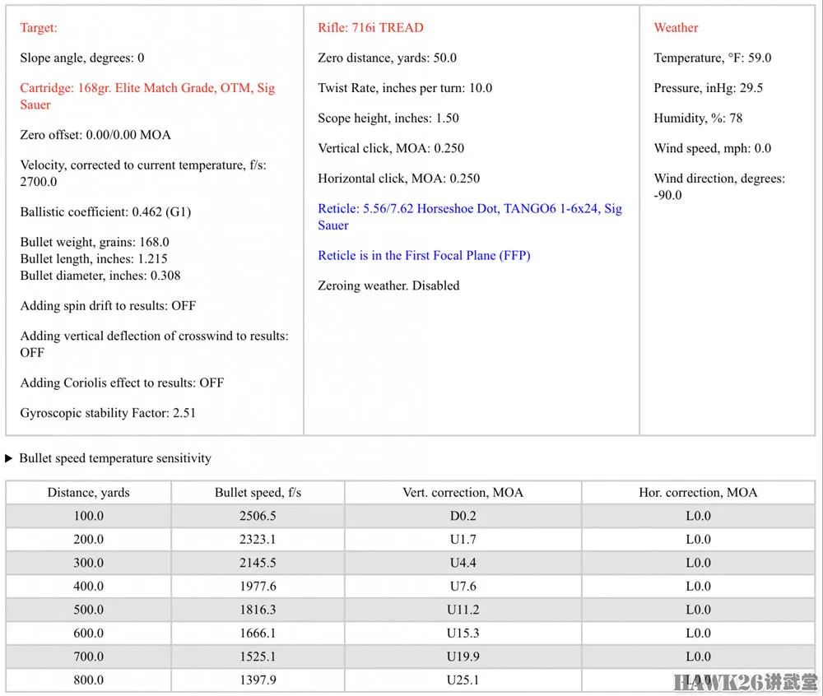This screenshot has height=696, width=823.
Task: Select the vertical deflection of crosswind line
Action: point(155,344)
